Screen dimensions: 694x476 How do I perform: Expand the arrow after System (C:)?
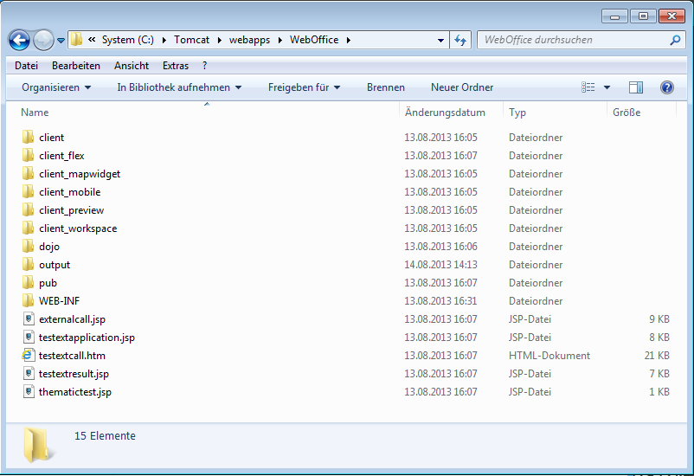(x=164, y=41)
